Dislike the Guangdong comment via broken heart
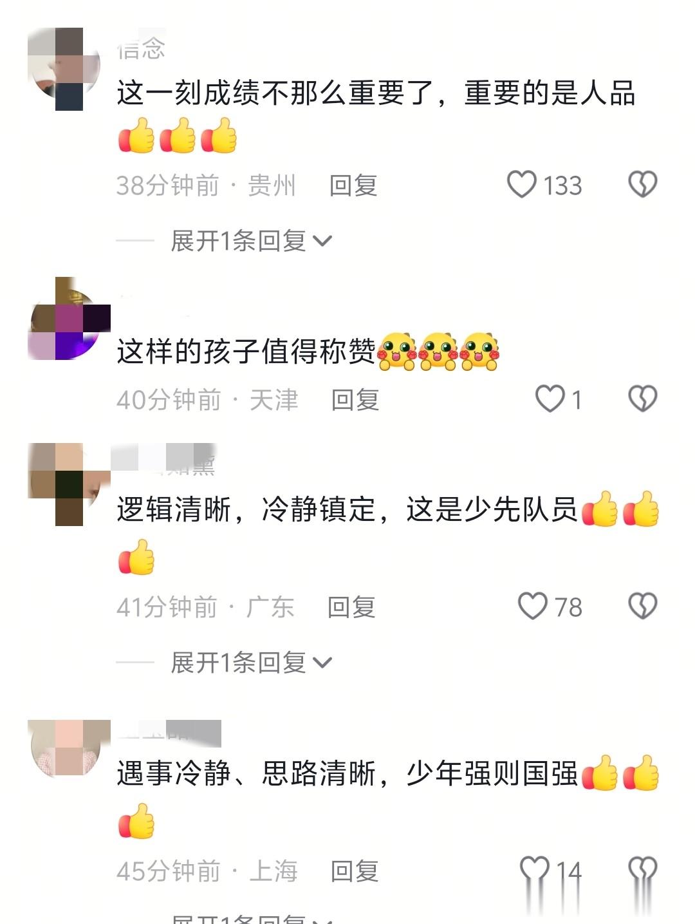Image resolution: width=695 pixels, height=924 pixels. [x=642, y=607]
